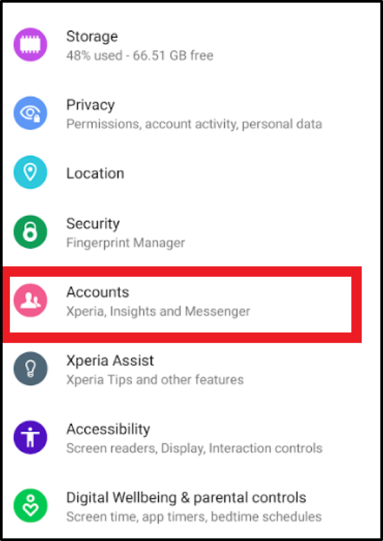Screen dimensions: 383x541
Task: Open the Security settings title
Action: point(93,224)
